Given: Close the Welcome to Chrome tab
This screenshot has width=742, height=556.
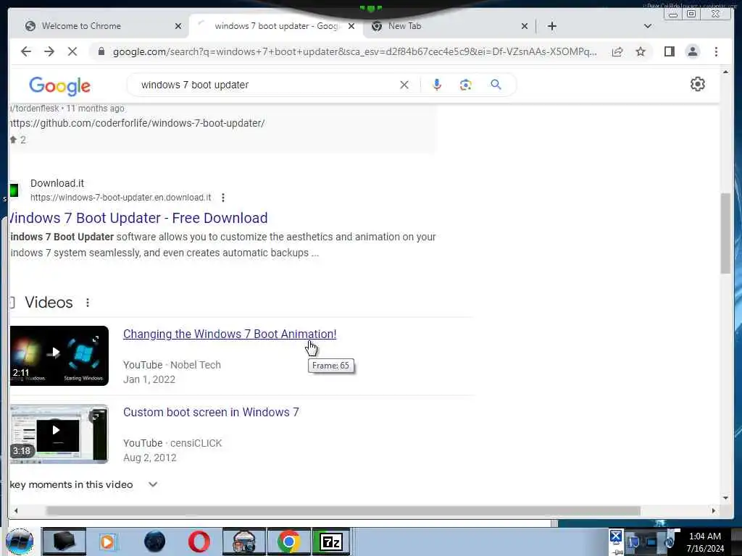Looking at the screenshot, I should tap(178, 26).
